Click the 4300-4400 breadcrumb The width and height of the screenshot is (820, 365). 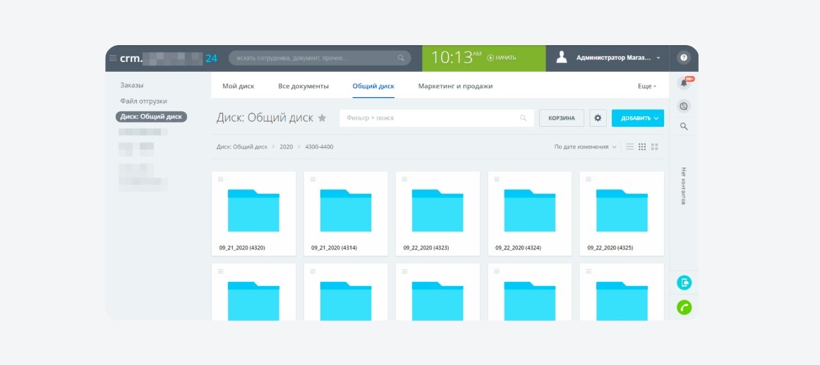tap(319, 147)
